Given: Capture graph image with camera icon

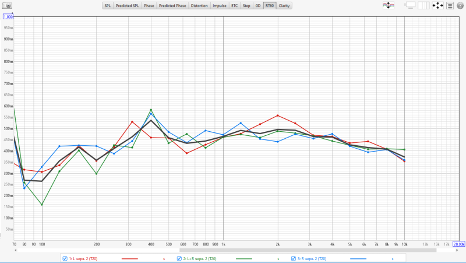Looking at the screenshot, I should [7, 5].
